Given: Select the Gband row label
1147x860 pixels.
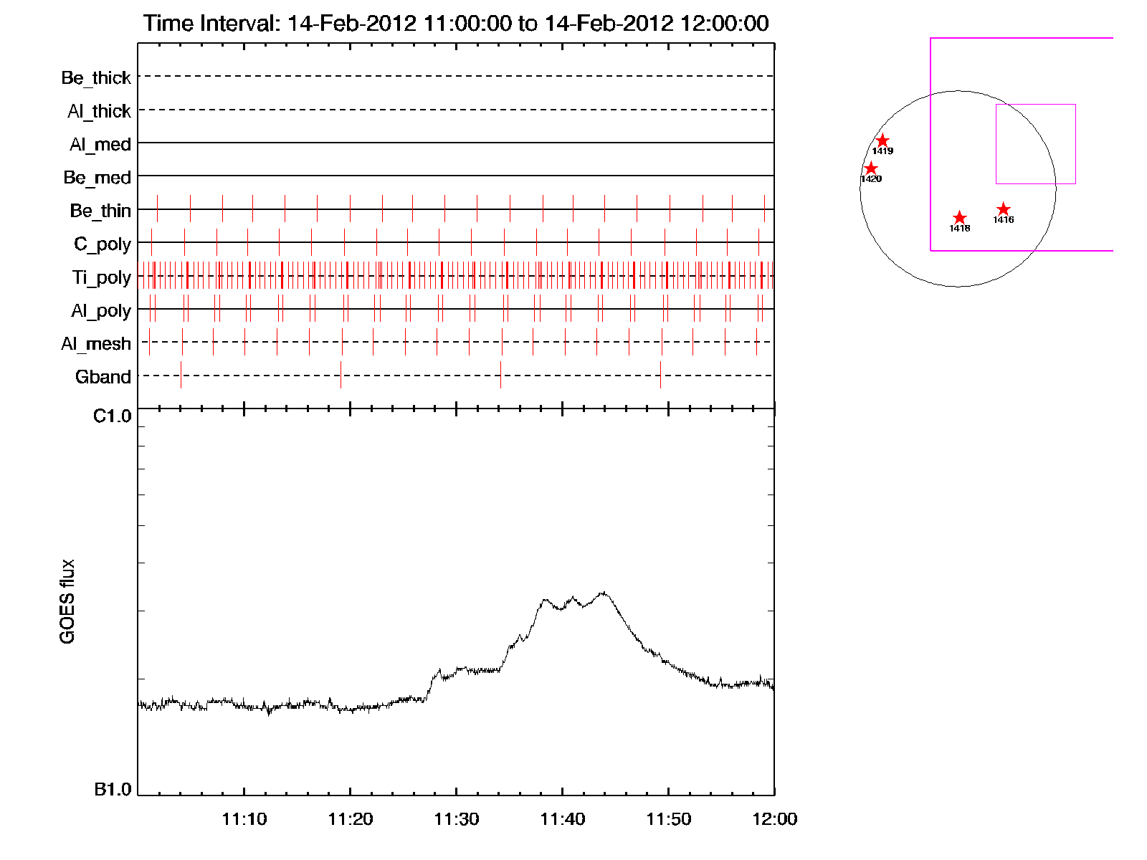Looking at the screenshot, I should (103, 377).
